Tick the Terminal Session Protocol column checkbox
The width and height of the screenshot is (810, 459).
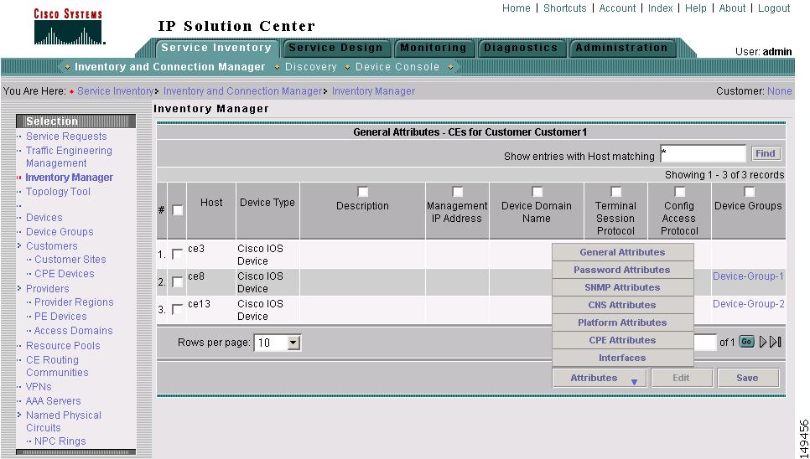click(x=615, y=192)
